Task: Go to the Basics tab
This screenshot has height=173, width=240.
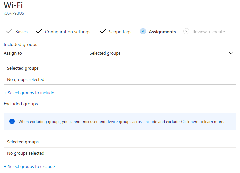Action: point(21,32)
